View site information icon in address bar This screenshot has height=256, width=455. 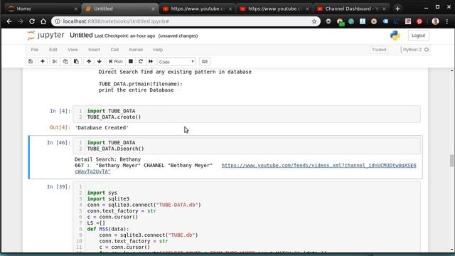pos(58,21)
